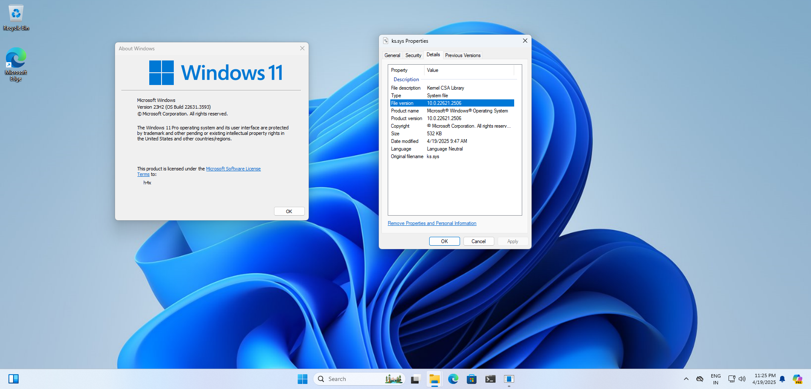
Task: Select the Type System file row
Action: 452,96
